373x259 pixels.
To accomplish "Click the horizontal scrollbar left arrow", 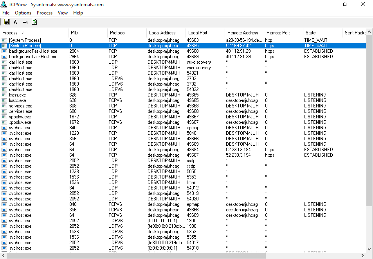I will click(3, 255).
